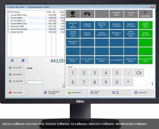Click the total amount 443,00

tap(57, 61)
